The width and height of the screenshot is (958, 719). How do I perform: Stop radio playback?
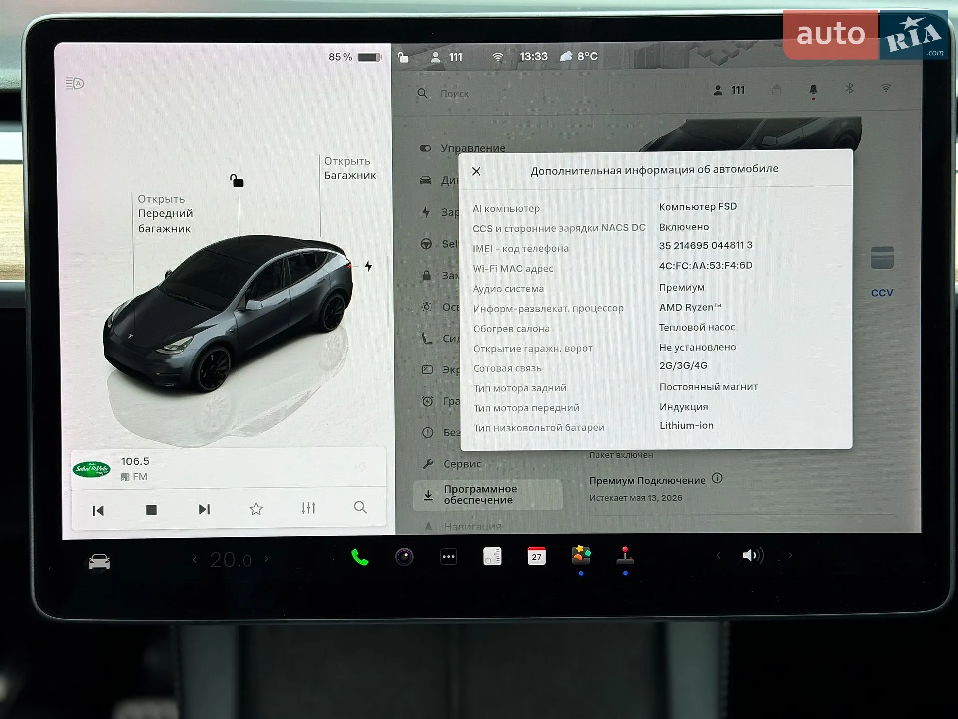pos(151,510)
